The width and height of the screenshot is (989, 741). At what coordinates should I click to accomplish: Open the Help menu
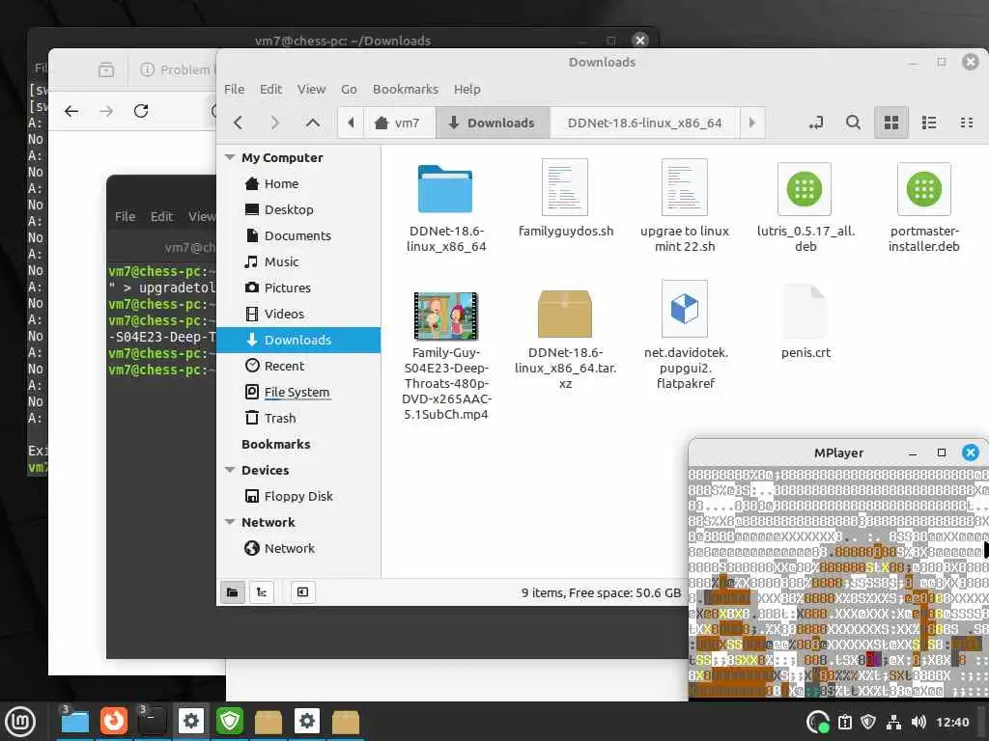(x=466, y=90)
